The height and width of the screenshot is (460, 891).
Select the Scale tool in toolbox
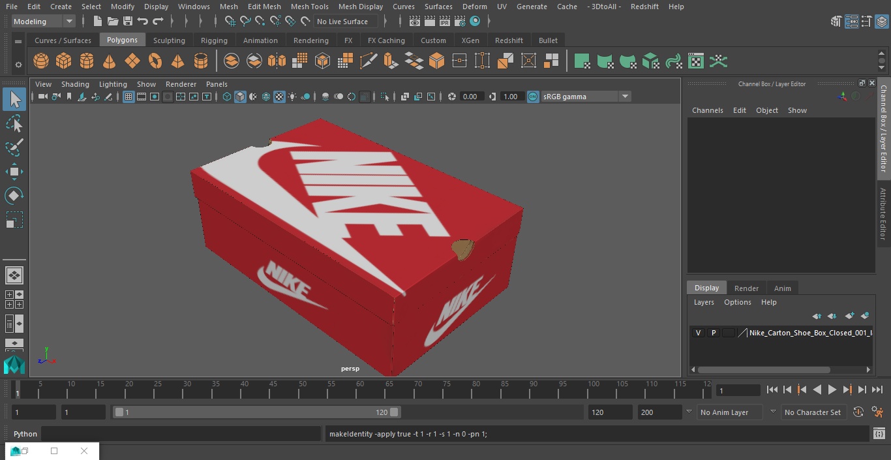[14, 220]
